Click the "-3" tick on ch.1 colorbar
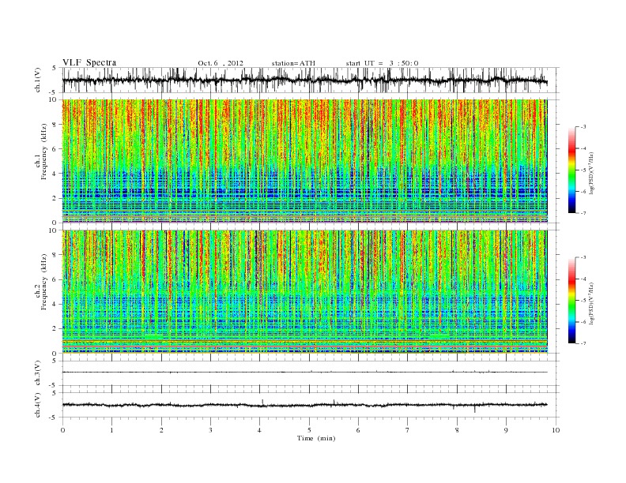This screenshot has height=483, width=626. pos(583,127)
